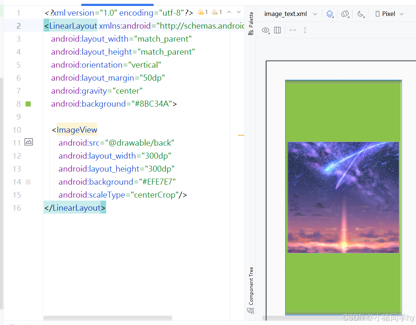416x325 pixels.
Task: Click drawable image gutter icon line 11
Action: point(29,142)
